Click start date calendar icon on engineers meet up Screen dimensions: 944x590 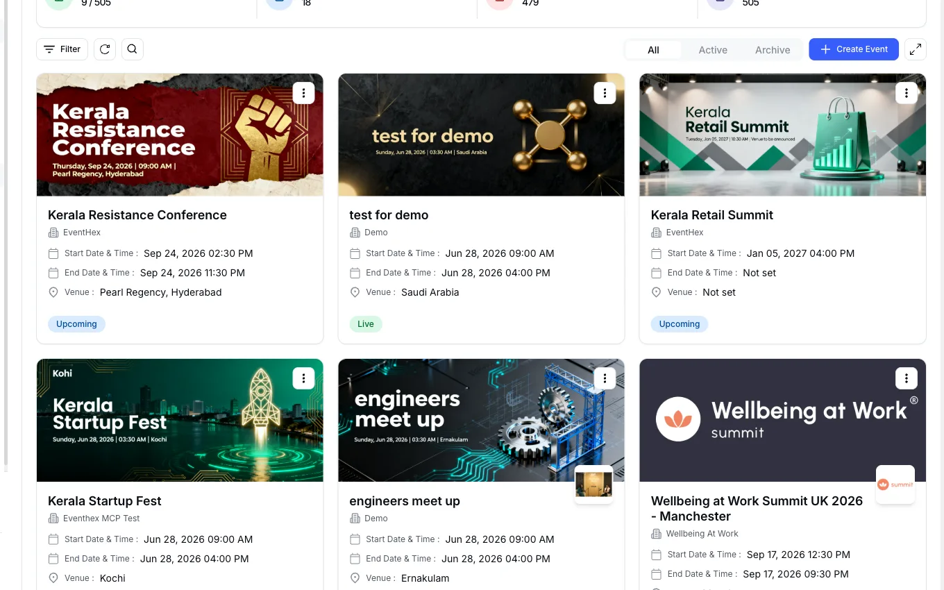pyautogui.click(x=355, y=539)
